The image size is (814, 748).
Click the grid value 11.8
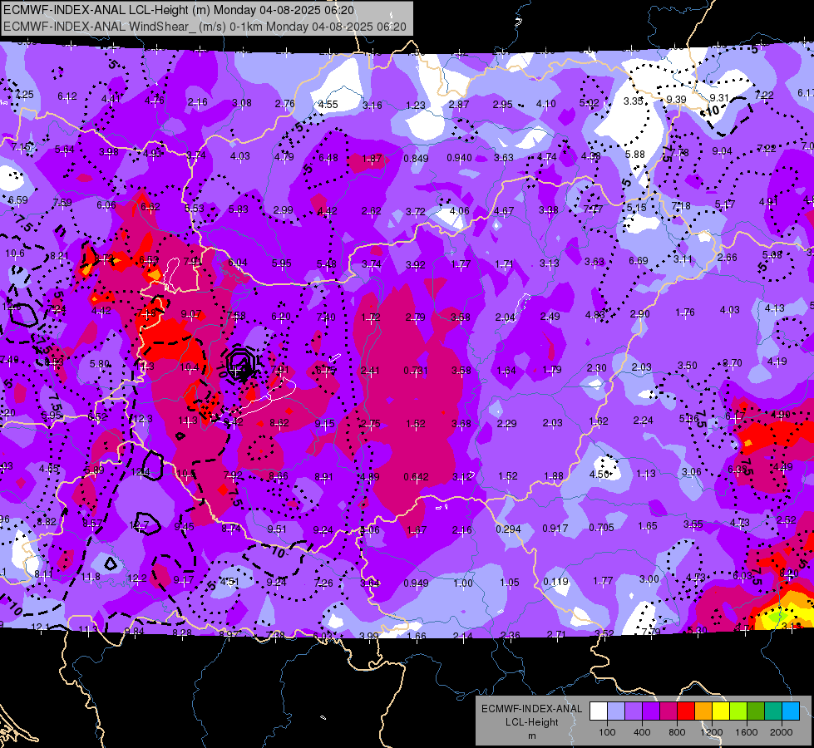[x=91, y=577]
